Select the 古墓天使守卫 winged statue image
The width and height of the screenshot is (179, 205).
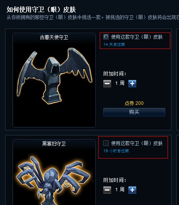[55, 76]
